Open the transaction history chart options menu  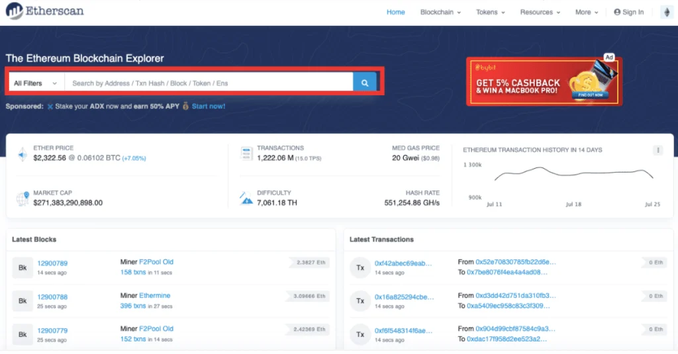pyautogui.click(x=657, y=150)
